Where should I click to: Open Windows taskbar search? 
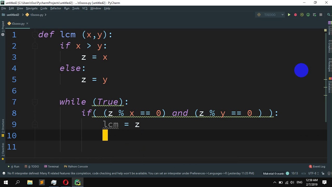point(18,182)
